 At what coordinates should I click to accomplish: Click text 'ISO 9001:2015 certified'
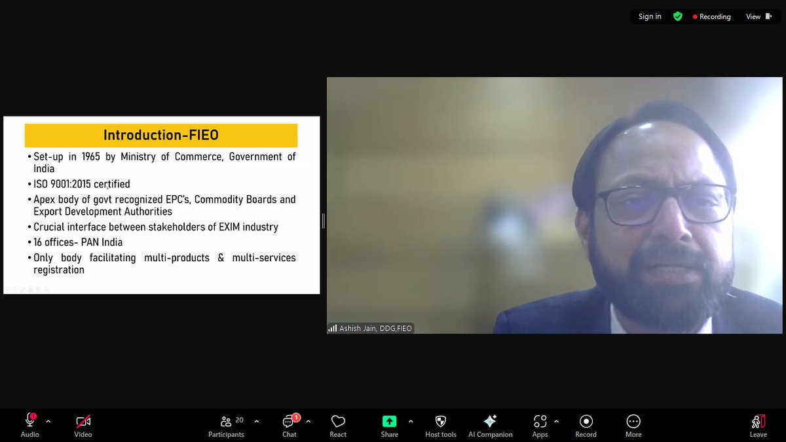tap(82, 184)
